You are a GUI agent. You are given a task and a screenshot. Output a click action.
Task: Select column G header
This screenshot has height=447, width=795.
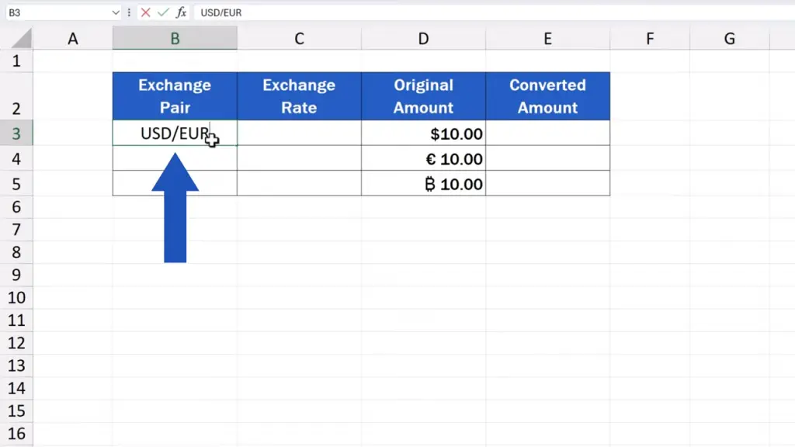point(730,38)
